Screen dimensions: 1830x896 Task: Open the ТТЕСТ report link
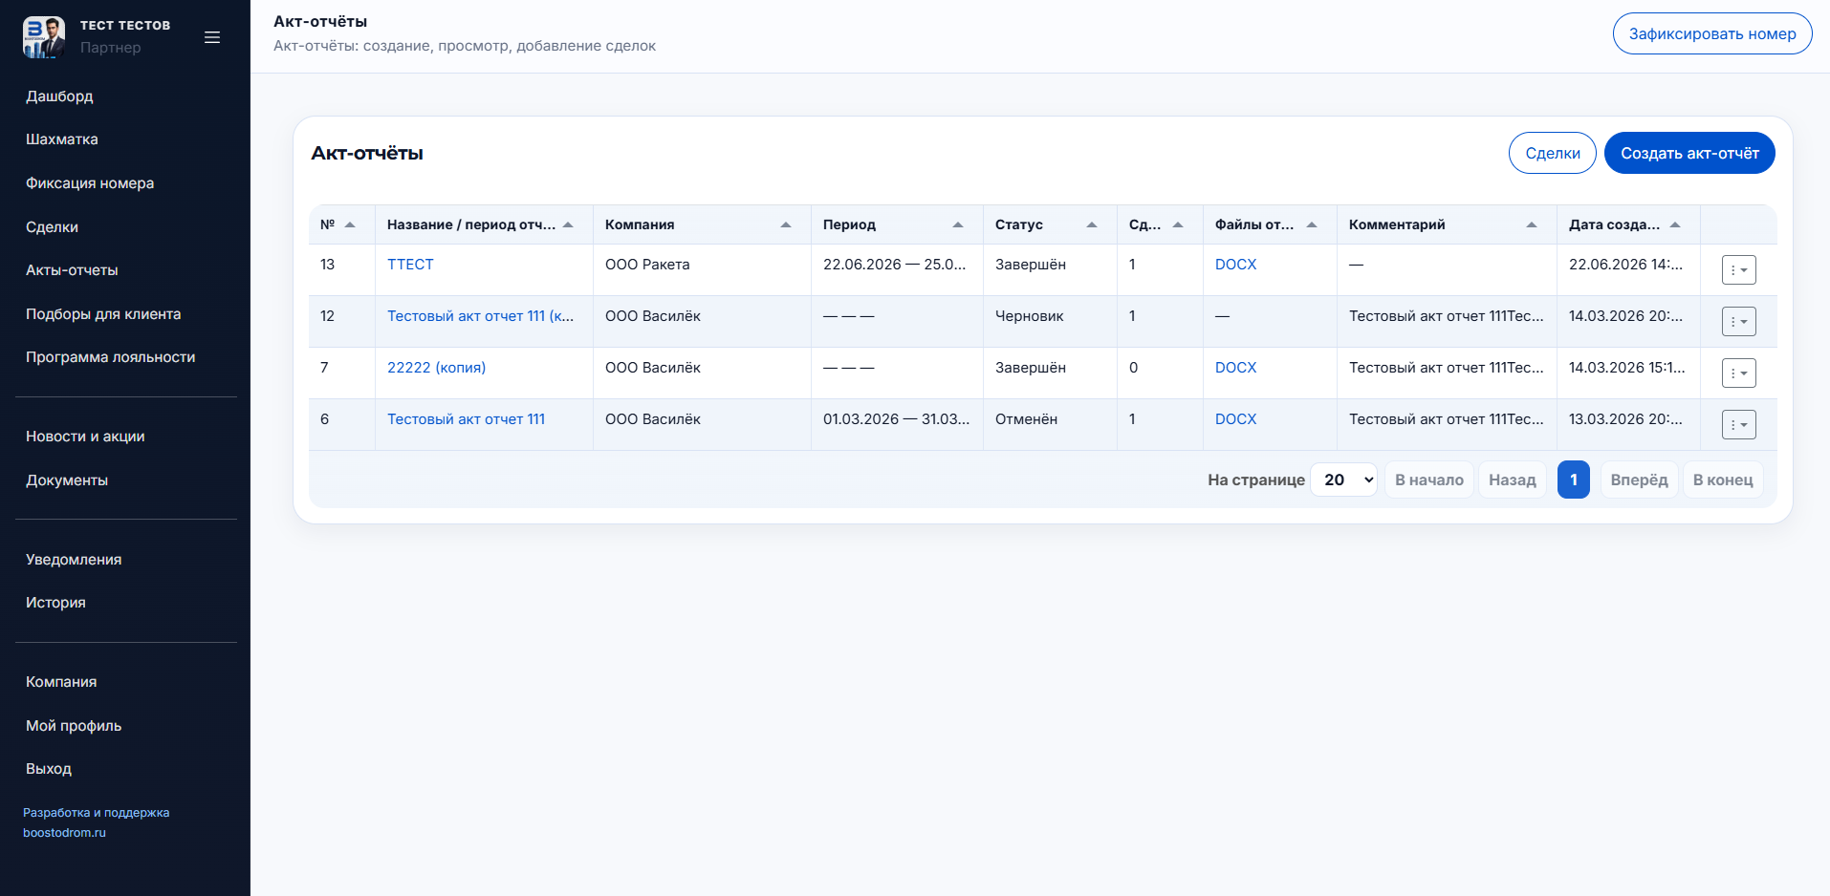coord(410,265)
